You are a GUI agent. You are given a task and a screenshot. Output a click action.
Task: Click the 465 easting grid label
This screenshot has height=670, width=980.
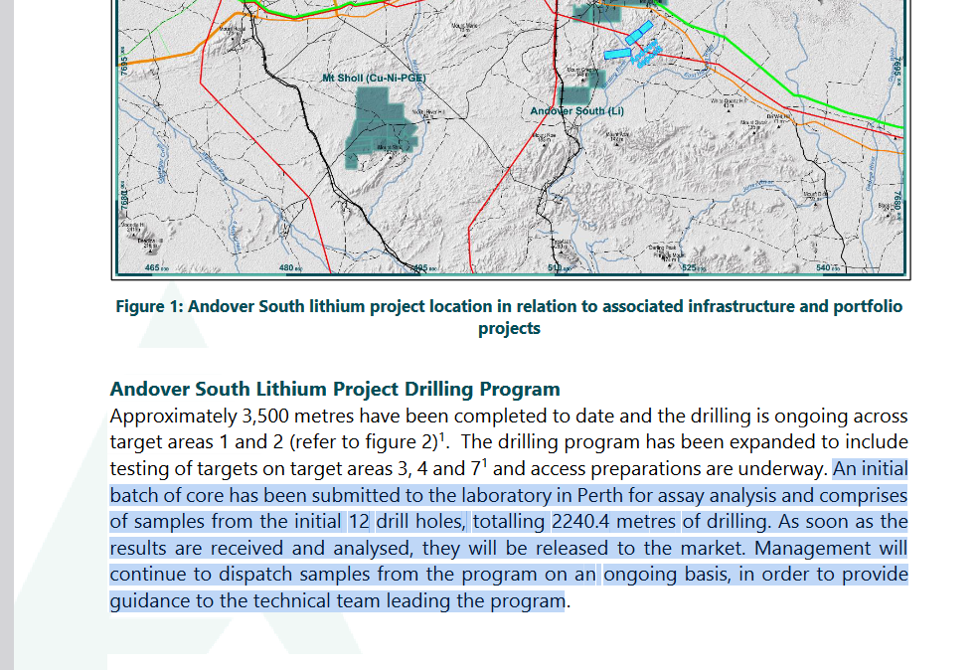[153, 268]
